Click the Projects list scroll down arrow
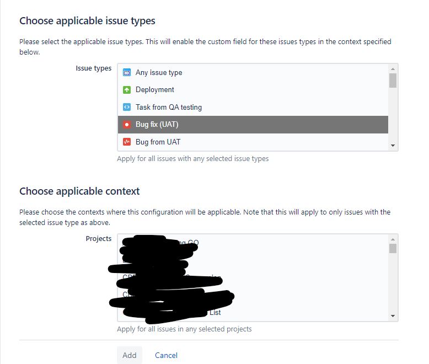 393,316
